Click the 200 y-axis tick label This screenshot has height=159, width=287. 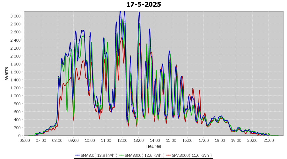click(18, 128)
